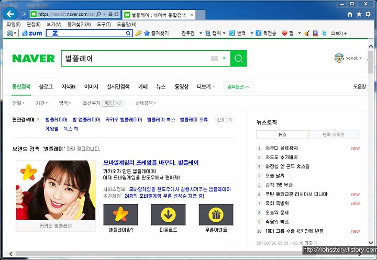377x260 pixels.
Task: Close the related searches X button
Action: [x=230, y=120]
